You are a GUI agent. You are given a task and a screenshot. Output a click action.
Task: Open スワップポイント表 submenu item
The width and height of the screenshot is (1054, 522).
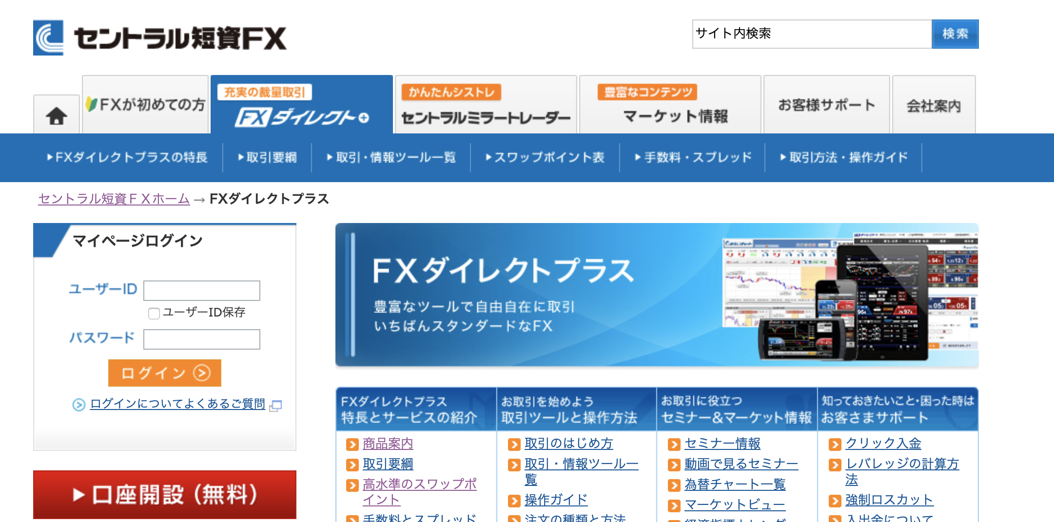point(545,157)
